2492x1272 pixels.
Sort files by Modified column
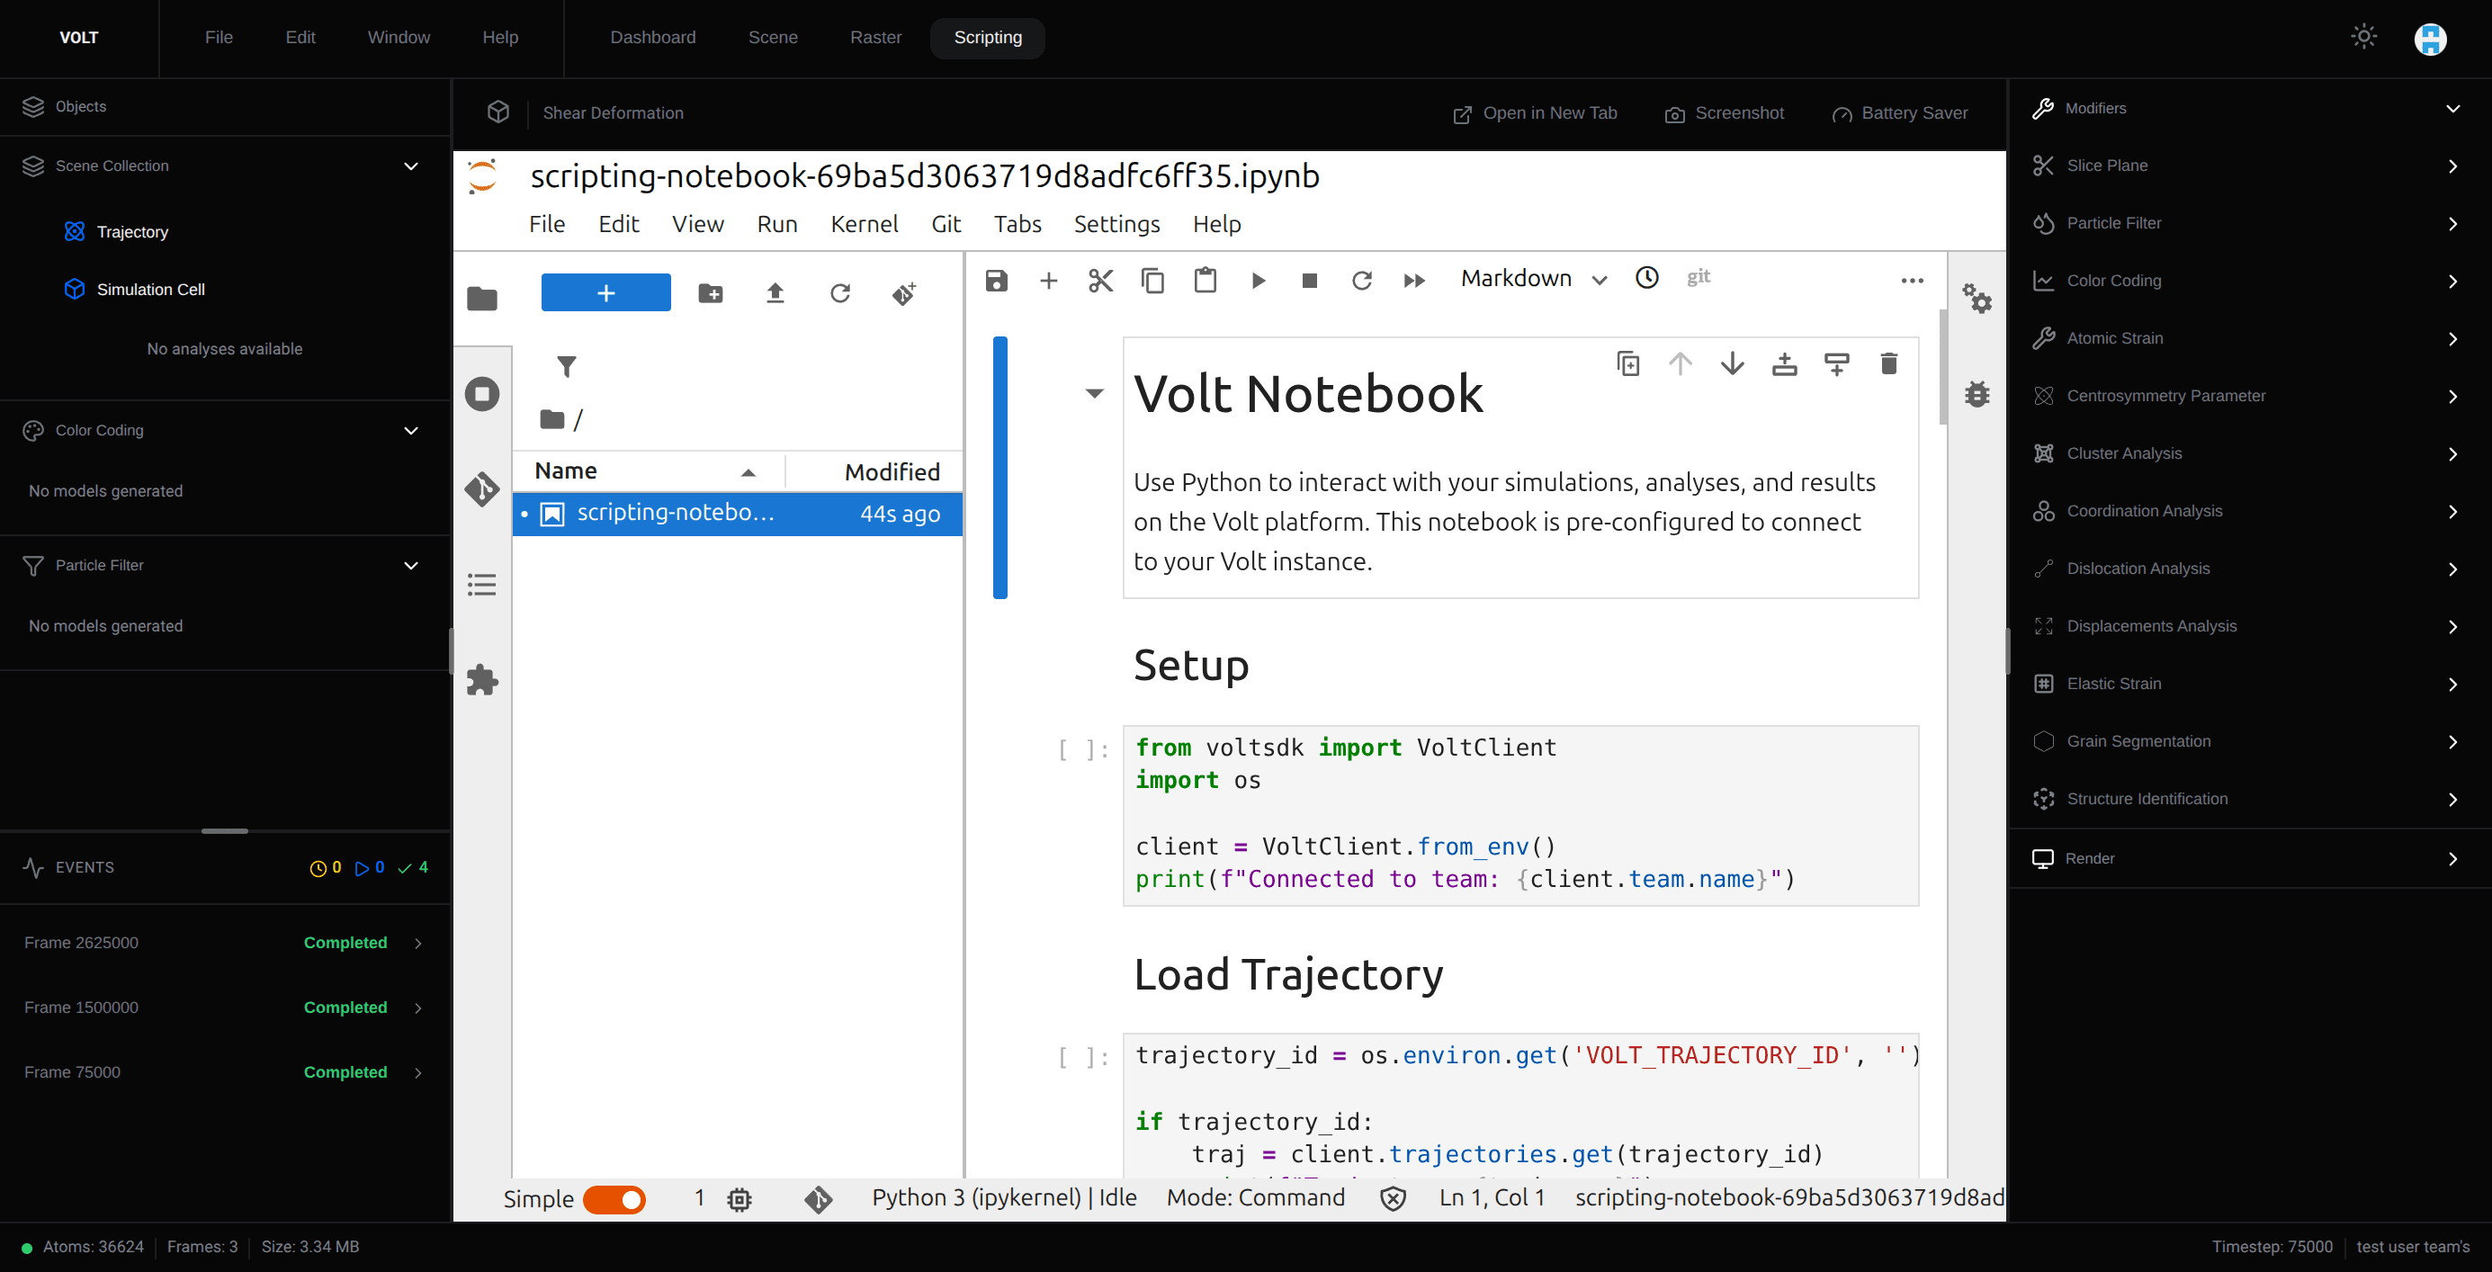point(874,471)
